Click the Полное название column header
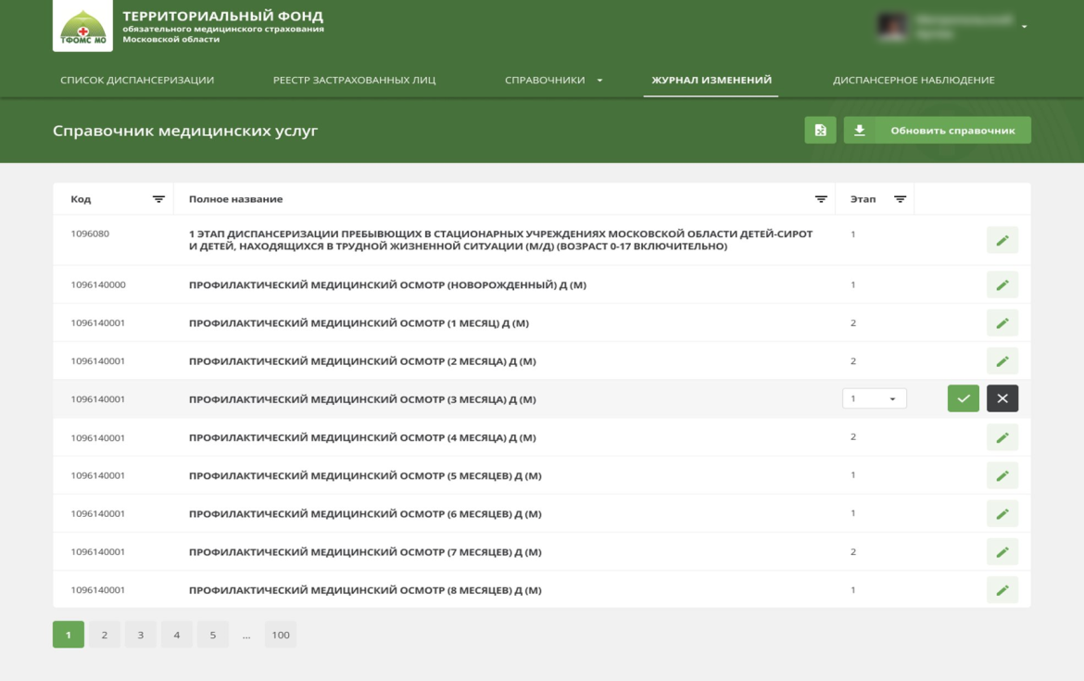 (235, 199)
